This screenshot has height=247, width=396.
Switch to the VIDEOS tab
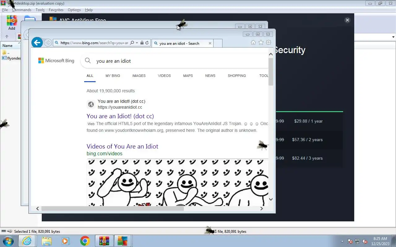click(164, 76)
